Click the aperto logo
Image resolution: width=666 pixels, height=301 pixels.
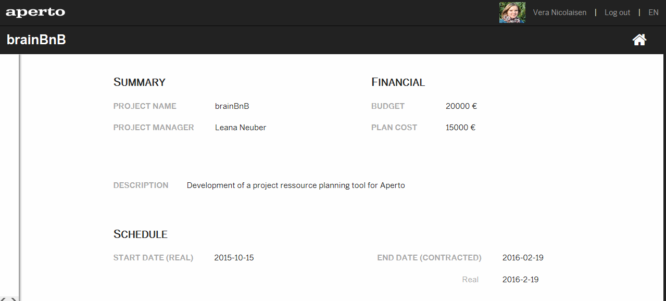35,12
